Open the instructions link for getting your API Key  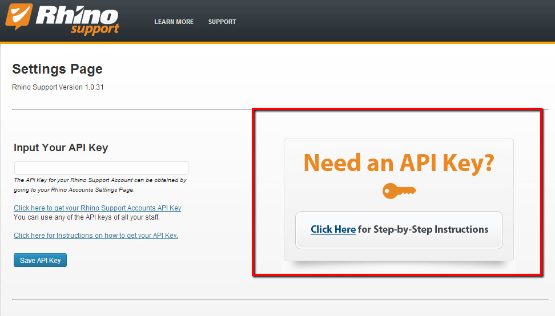pos(96,236)
